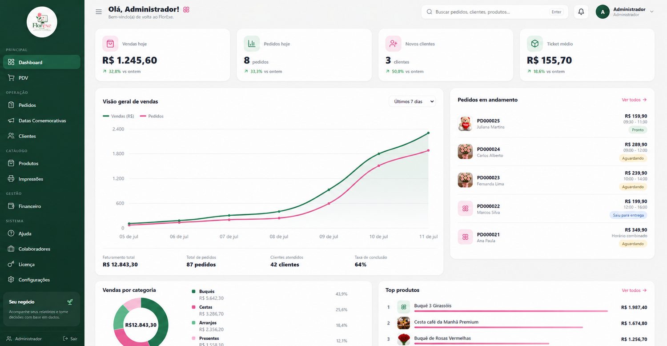The image size is (667, 346).
Task: Select Clientes menu label
Action: pyautogui.click(x=27, y=136)
